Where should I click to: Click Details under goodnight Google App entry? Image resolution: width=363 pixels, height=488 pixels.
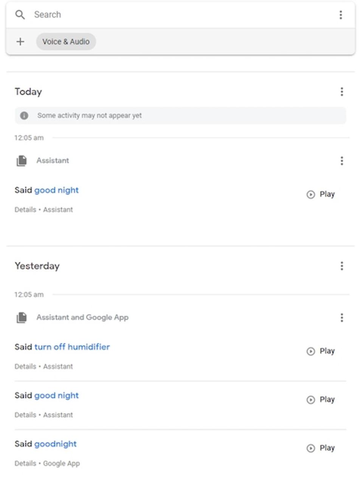(x=25, y=463)
